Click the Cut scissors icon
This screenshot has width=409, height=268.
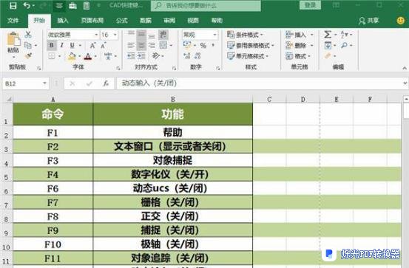coord(28,35)
